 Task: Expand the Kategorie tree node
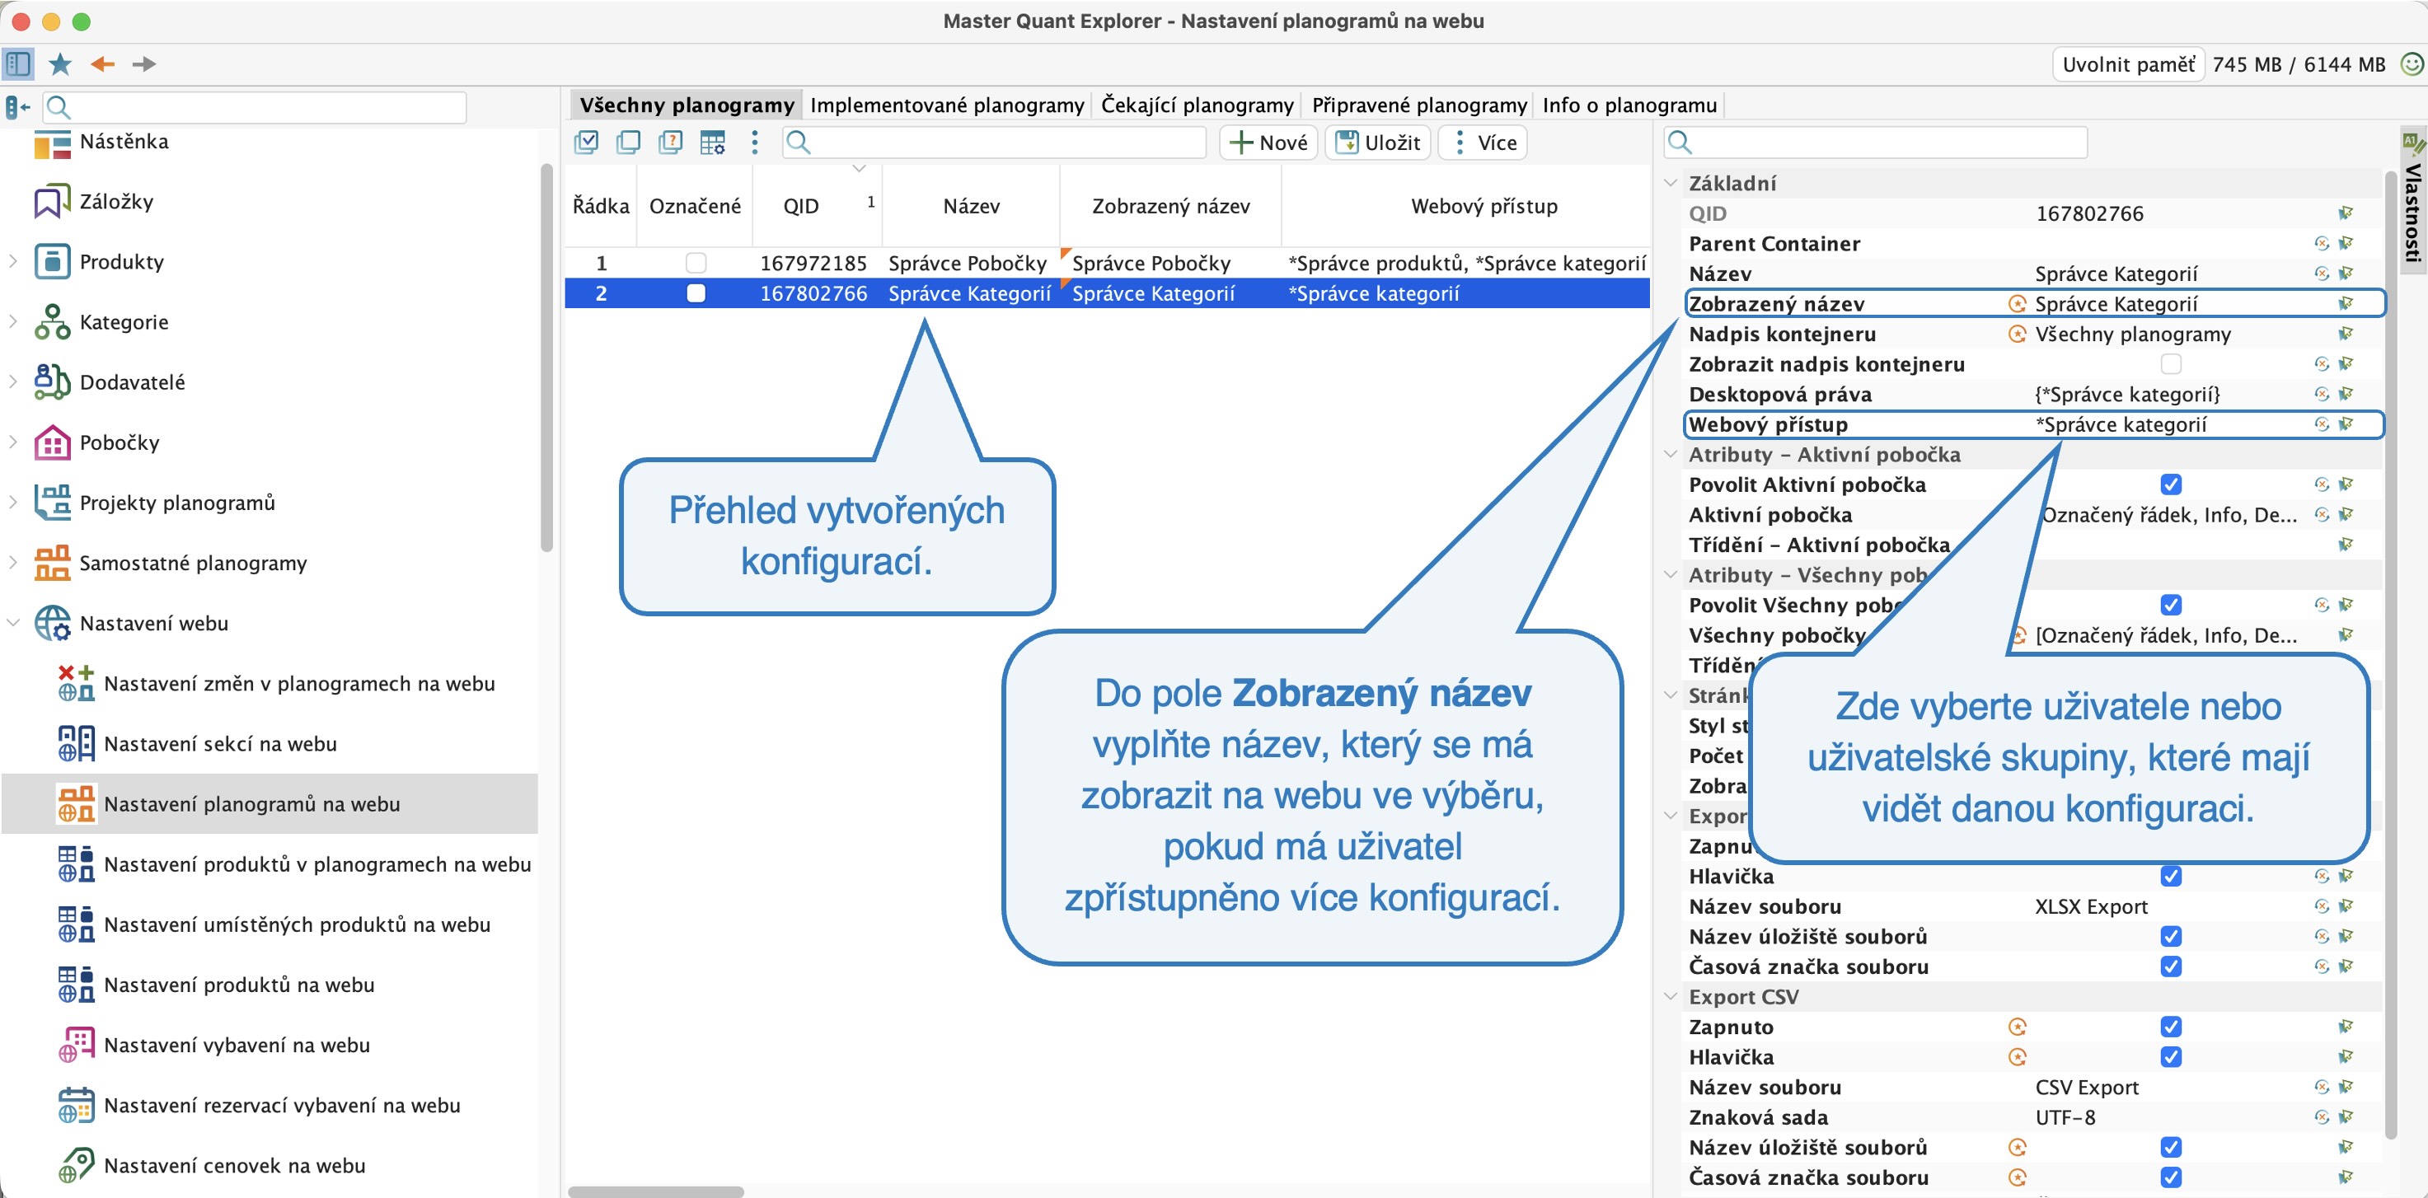point(13,321)
